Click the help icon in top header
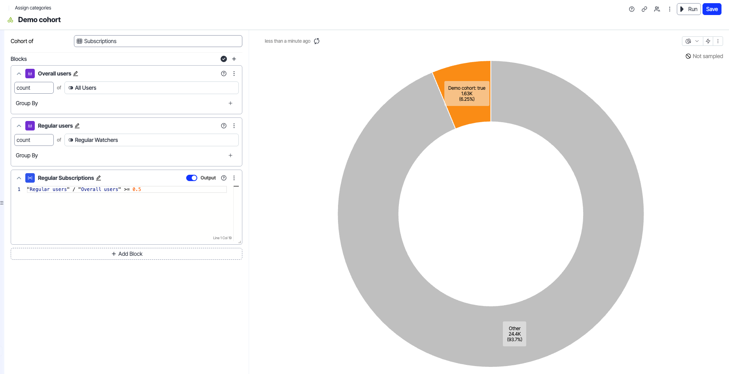Viewport: 729px width, 374px height. pyautogui.click(x=632, y=9)
